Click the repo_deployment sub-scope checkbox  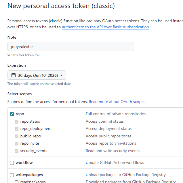17,129
